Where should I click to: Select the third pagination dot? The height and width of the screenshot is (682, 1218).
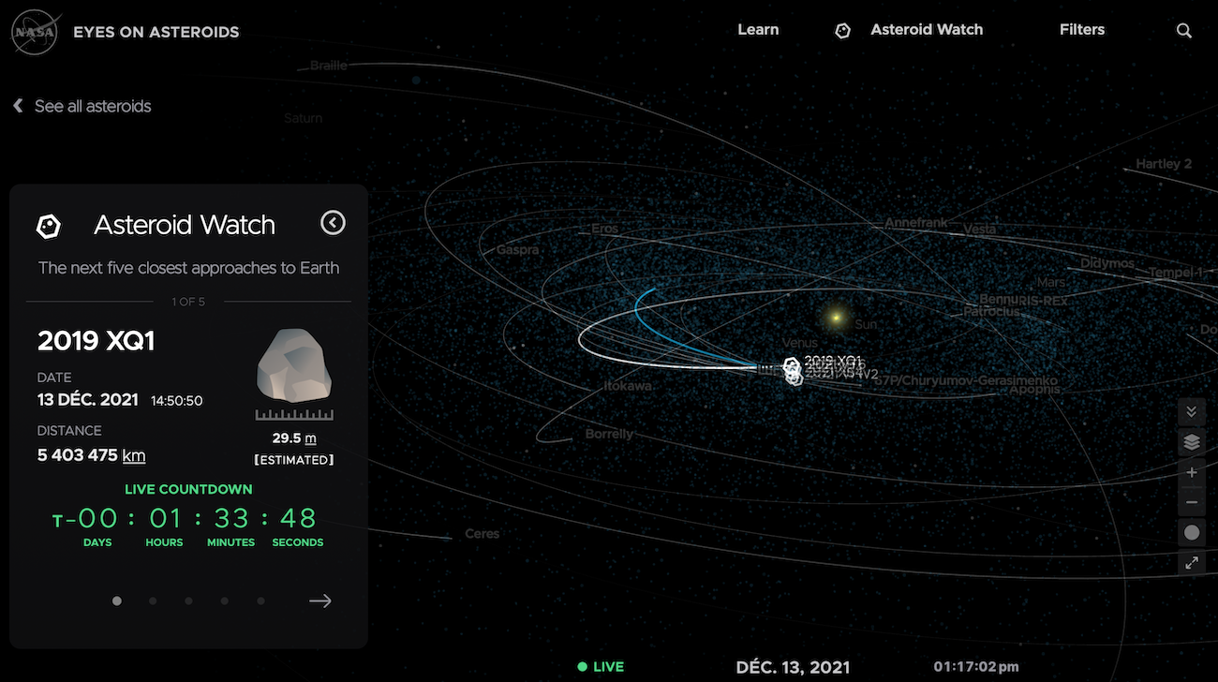[x=188, y=601]
